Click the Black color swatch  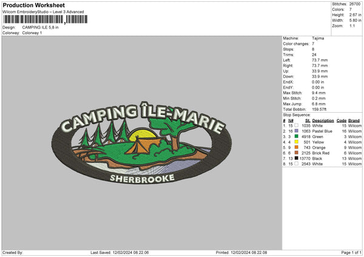(x=297, y=158)
